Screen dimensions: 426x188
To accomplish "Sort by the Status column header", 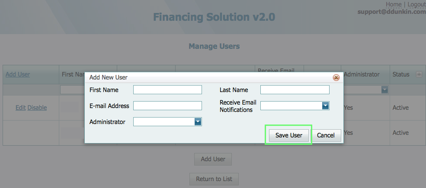I will click(x=400, y=74).
